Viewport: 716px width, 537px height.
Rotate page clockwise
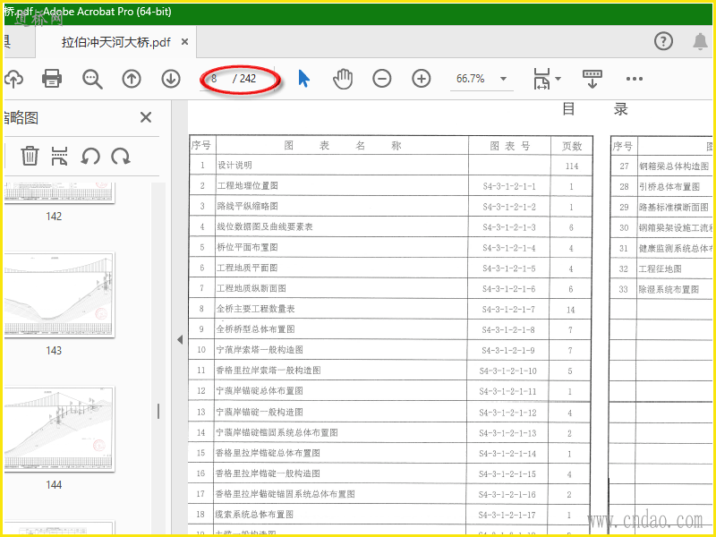(x=121, y=156)
